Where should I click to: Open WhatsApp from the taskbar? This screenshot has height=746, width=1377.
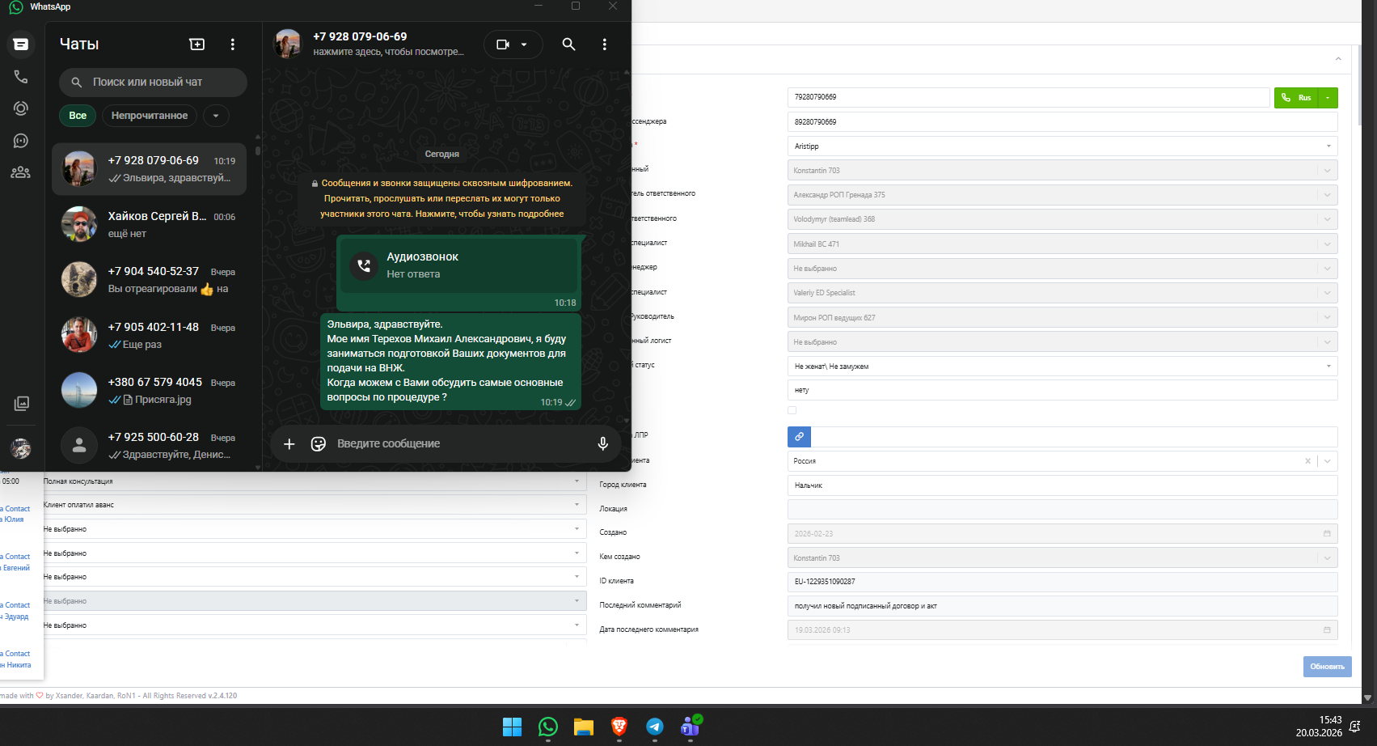point(548,727)
